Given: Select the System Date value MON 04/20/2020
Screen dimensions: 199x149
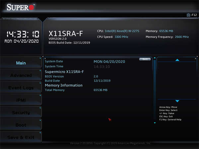Looking at the screenshot, I should [x=109, y=62].
